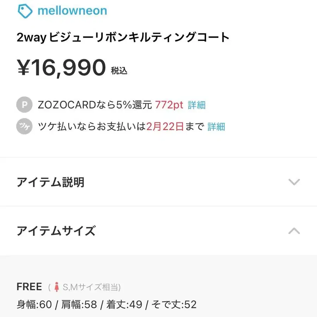Click the pink female figure size icon
This screenshot has height=317, width=317.
pos(56,286)
